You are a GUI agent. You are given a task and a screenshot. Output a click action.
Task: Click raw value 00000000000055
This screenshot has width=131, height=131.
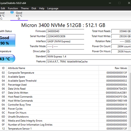(x=117, y=117)
